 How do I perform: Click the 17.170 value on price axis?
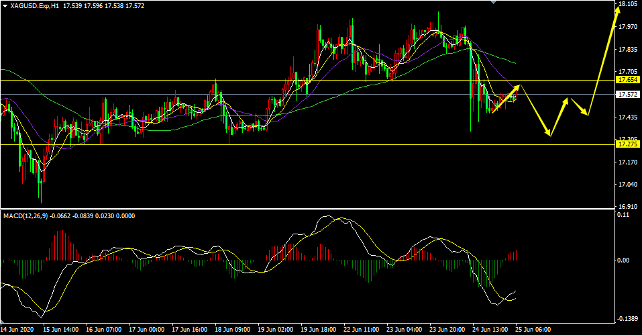pos(629,162)
